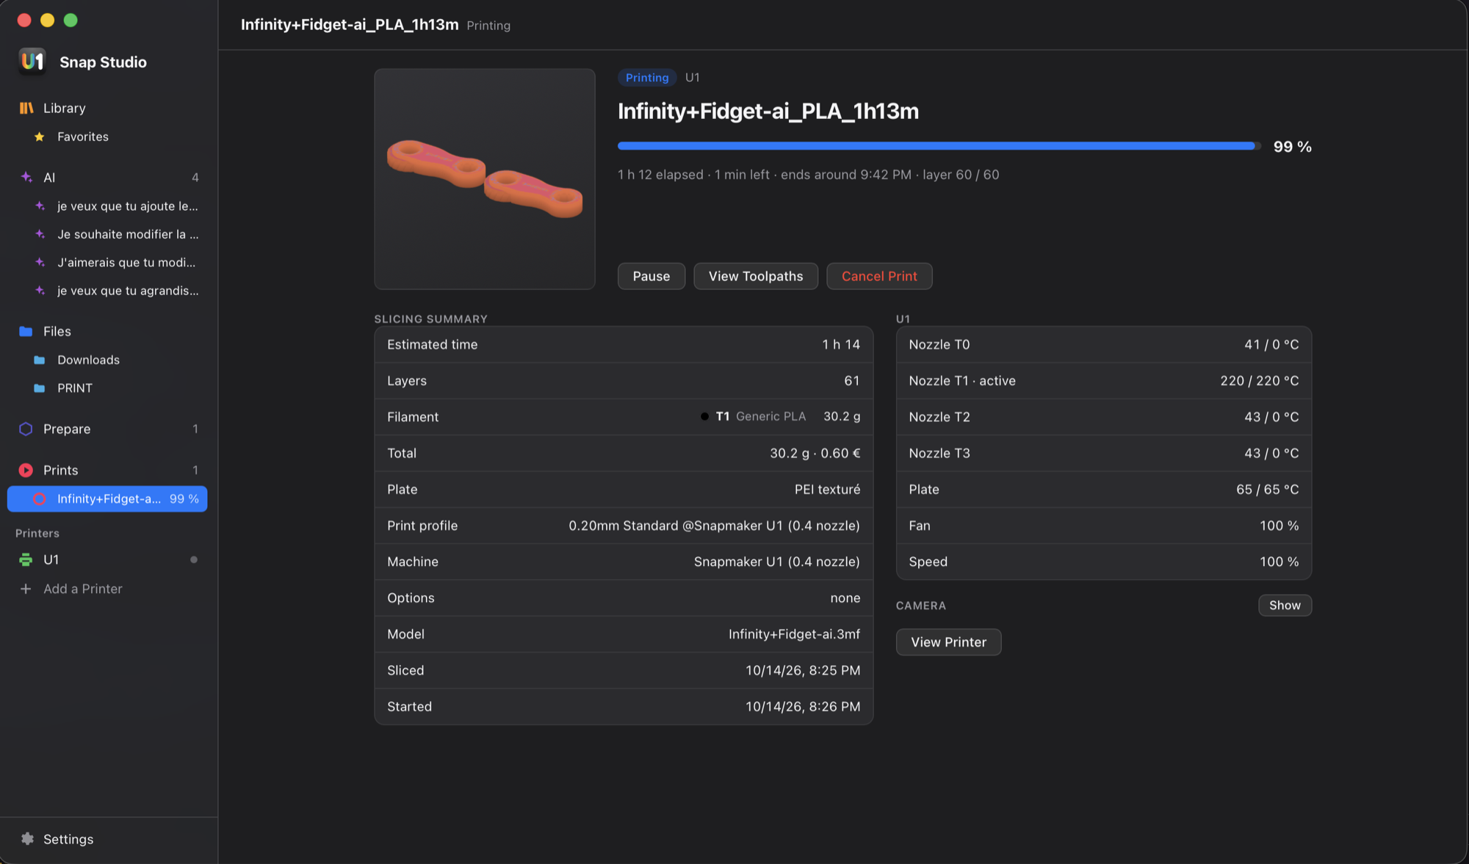The height and width of the screenshot is (864, 1469).
Task: Select the Infinity+Fidget print job at 99 %
Action: click(x=107, y=498)
